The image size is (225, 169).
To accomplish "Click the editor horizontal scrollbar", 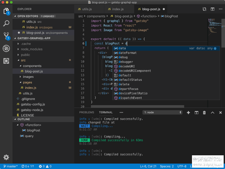I will (x=137, y=106).
